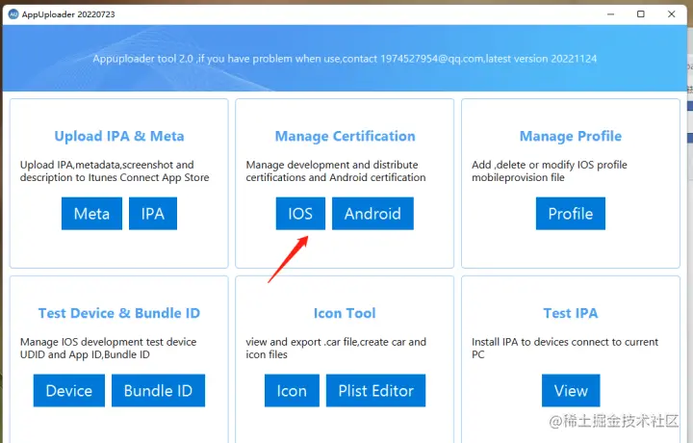Click the AppUploader 20220723 window title
693x443 pixels.
click(x=68, y=14)
